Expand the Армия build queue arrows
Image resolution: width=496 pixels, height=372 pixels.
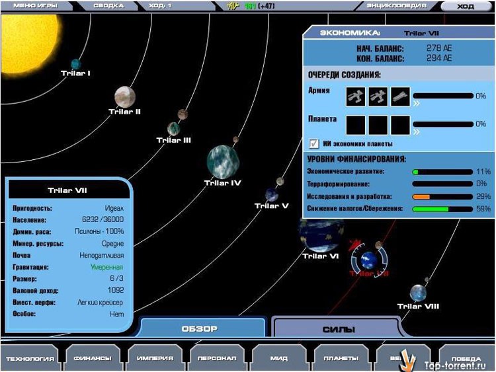tap(417, 103)
